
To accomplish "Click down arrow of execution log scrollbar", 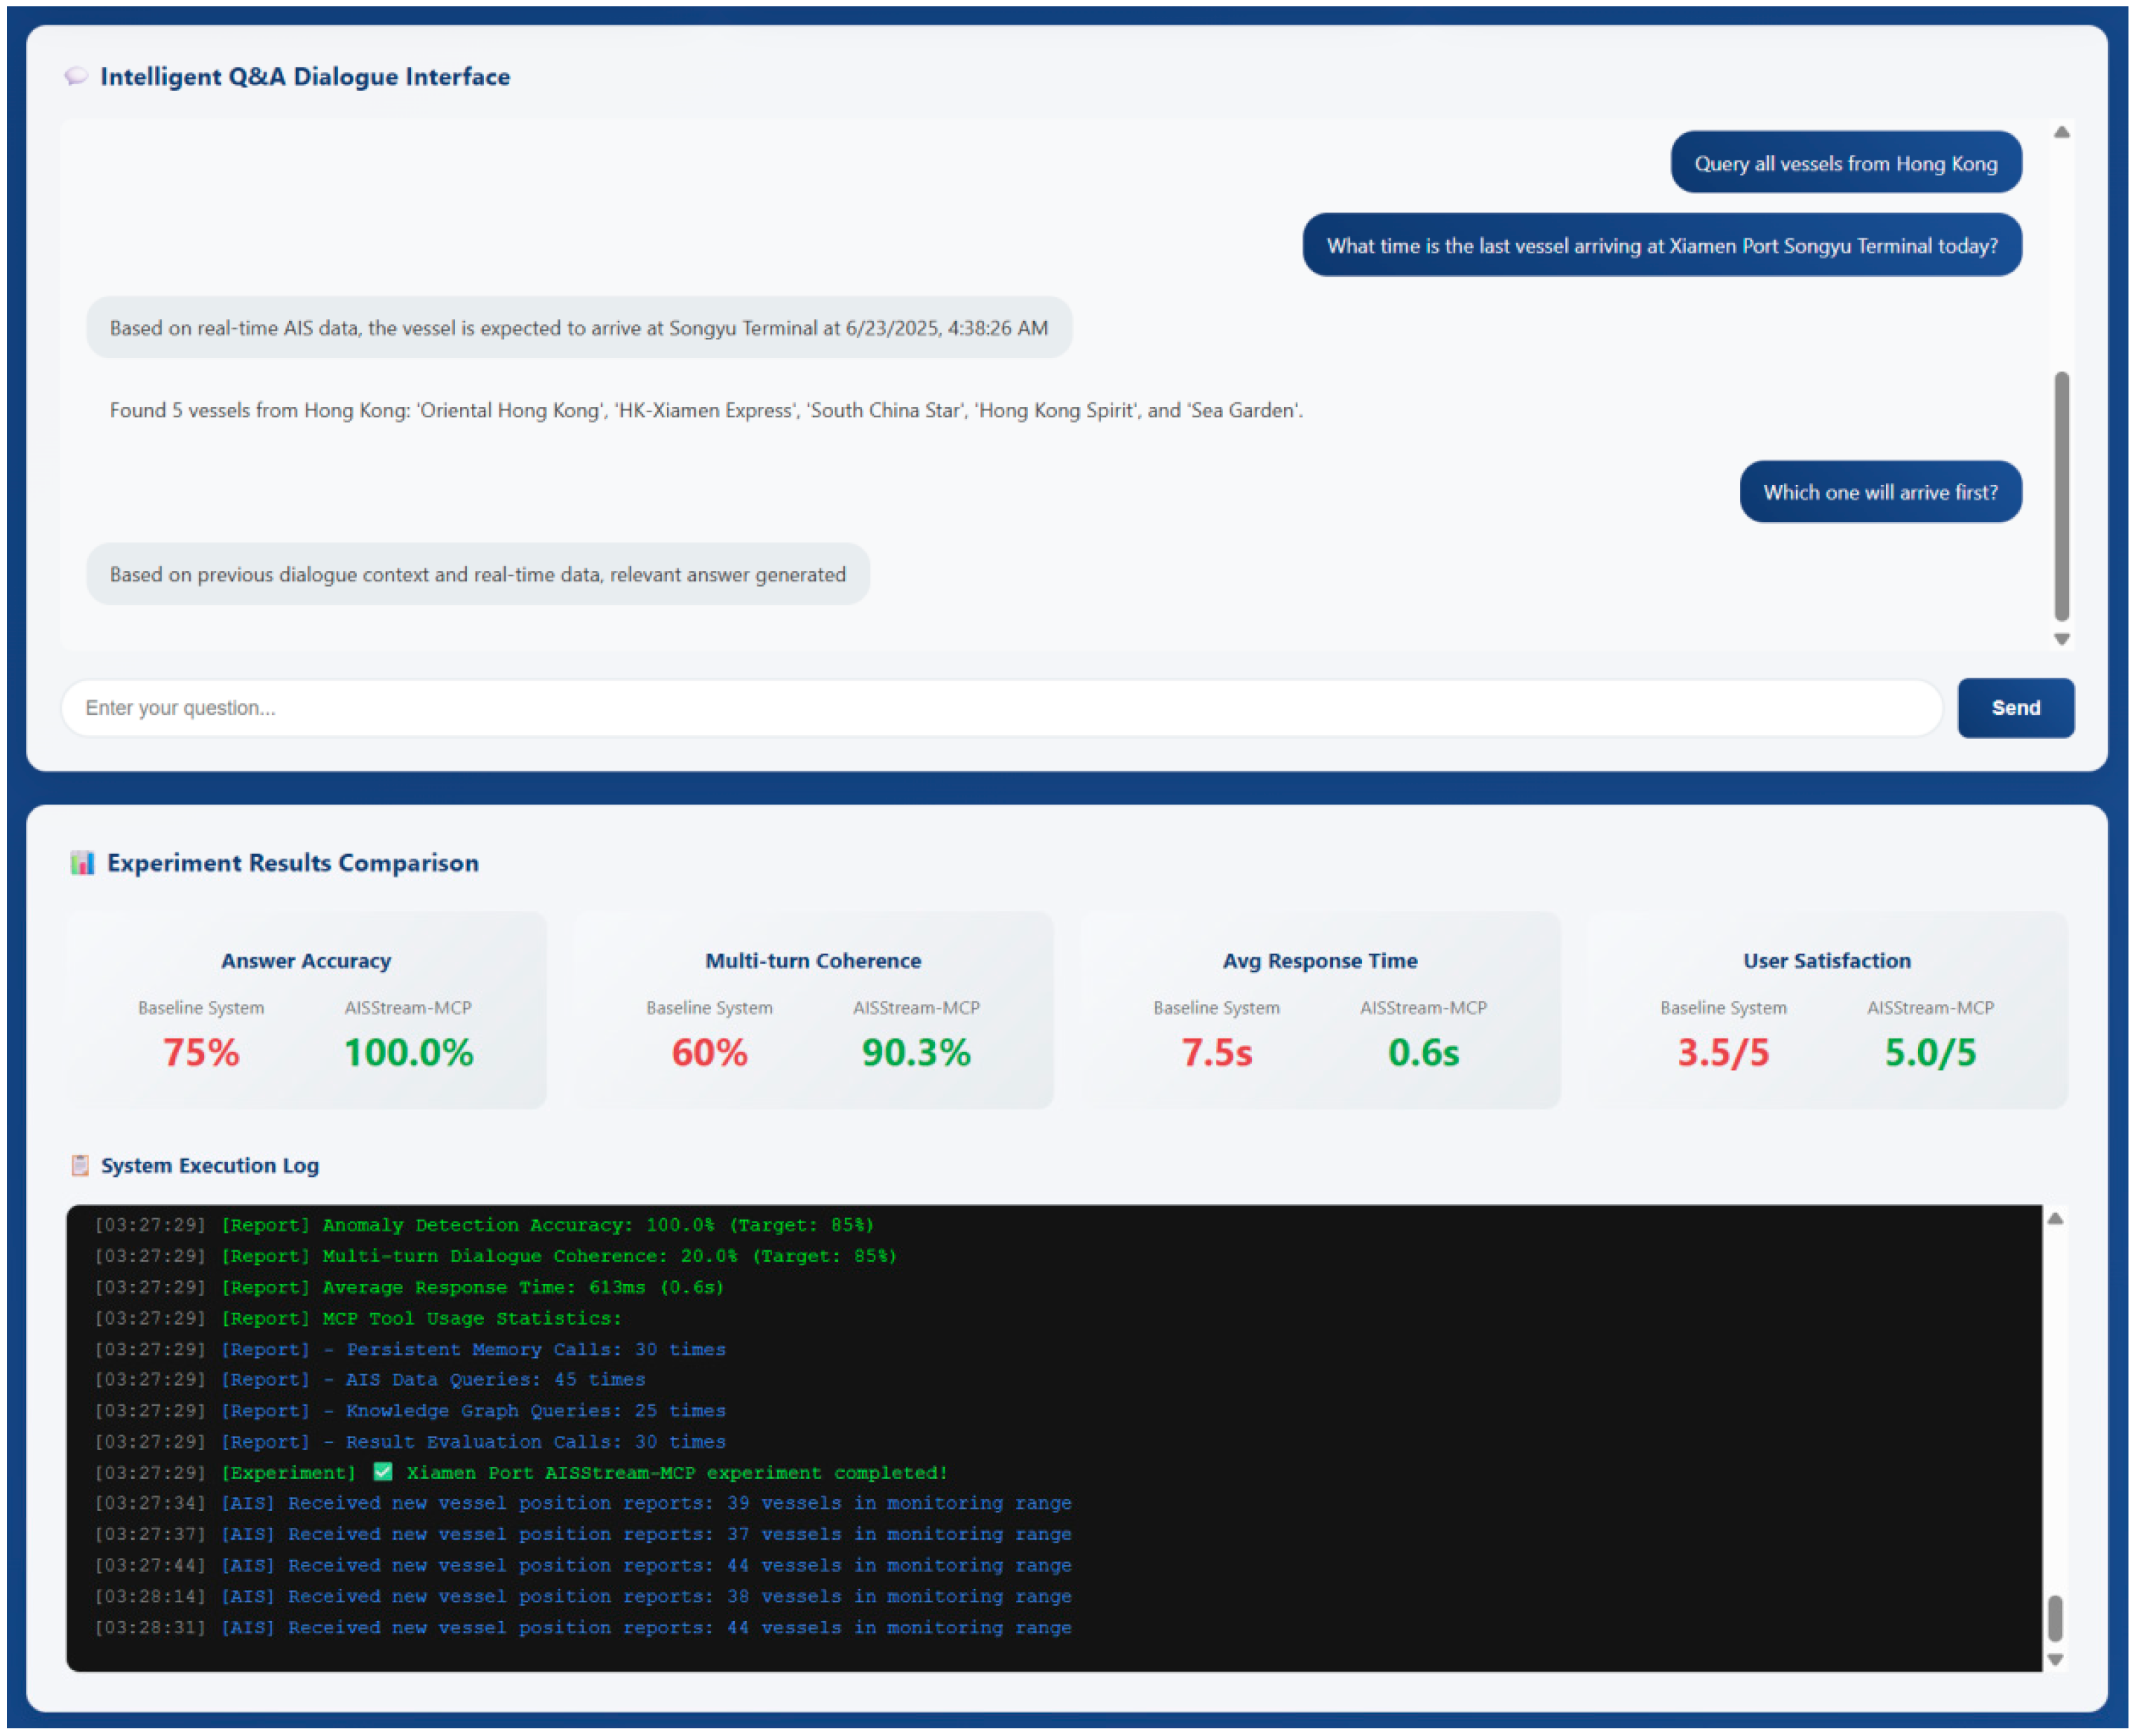I will [2055, 1659].
